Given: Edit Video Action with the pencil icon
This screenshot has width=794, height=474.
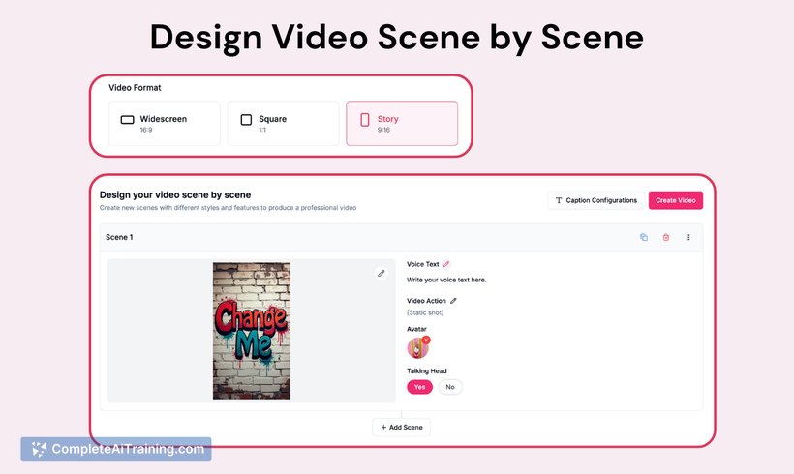Looking at the screenshot, I should [x=453, y=301].
